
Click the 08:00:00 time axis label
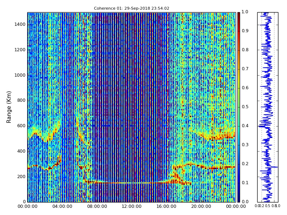click(97, 206)
